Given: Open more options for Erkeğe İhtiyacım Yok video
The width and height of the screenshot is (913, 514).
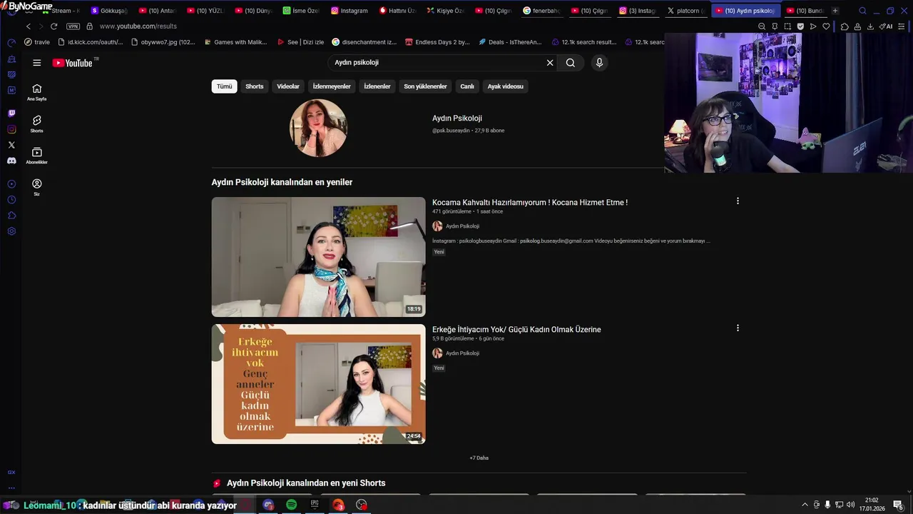Looking at the screenshot, I should (738, 328).
